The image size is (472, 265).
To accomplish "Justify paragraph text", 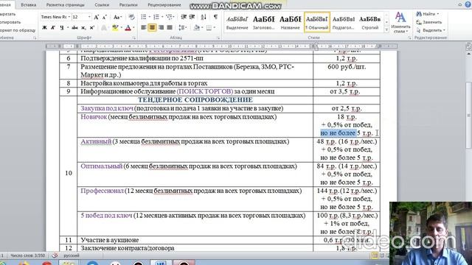I will pyautogui.click(x=170, y=28).
